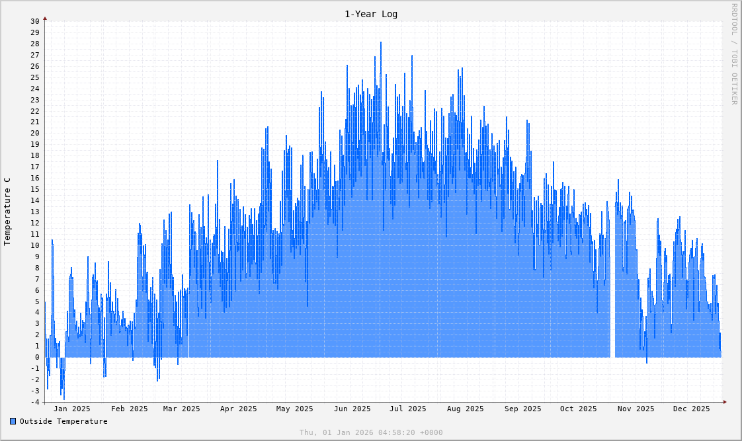
Task: Click the generation timestamp below the chart
Action: click(371, 432)
